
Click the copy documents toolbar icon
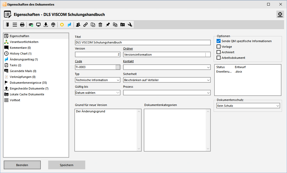pyautogui.click(x=115, y=25)
